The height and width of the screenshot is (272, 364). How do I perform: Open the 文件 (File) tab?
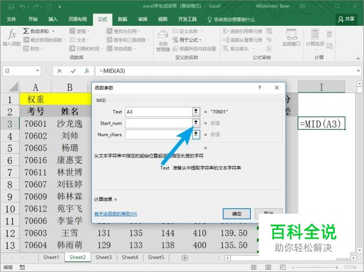coord(11,19)
